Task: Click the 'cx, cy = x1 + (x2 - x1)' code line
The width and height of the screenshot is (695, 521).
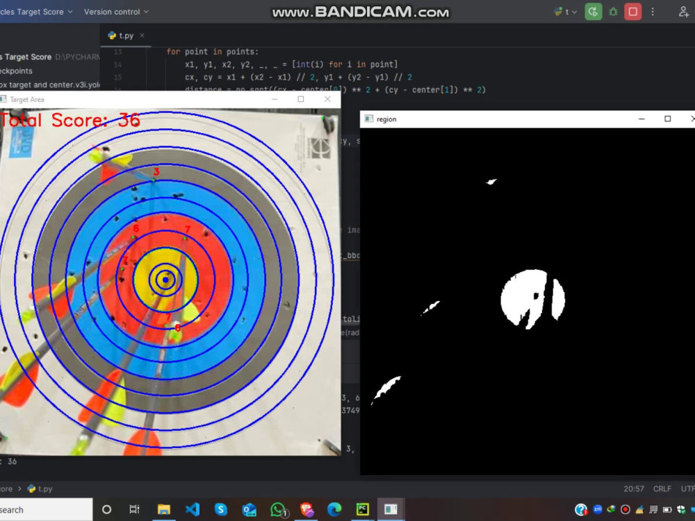Action: click(x=298, y=78)
